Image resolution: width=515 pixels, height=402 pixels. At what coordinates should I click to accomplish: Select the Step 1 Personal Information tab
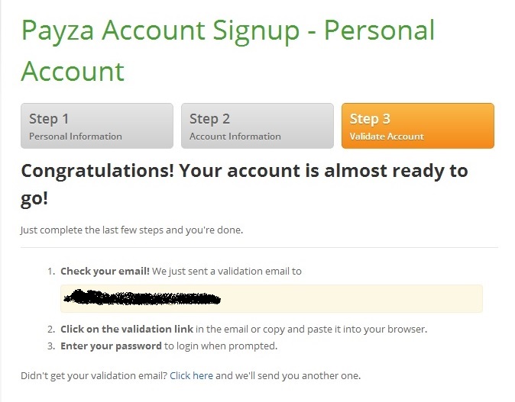click(x=97, y=126)
